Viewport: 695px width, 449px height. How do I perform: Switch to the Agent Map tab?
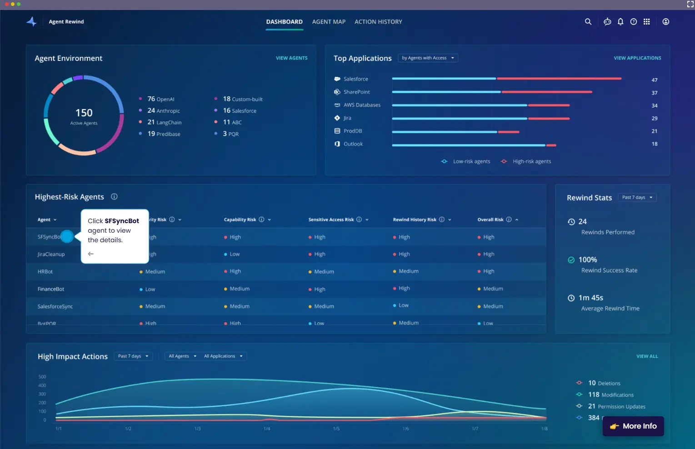click(x=329, y=22)
